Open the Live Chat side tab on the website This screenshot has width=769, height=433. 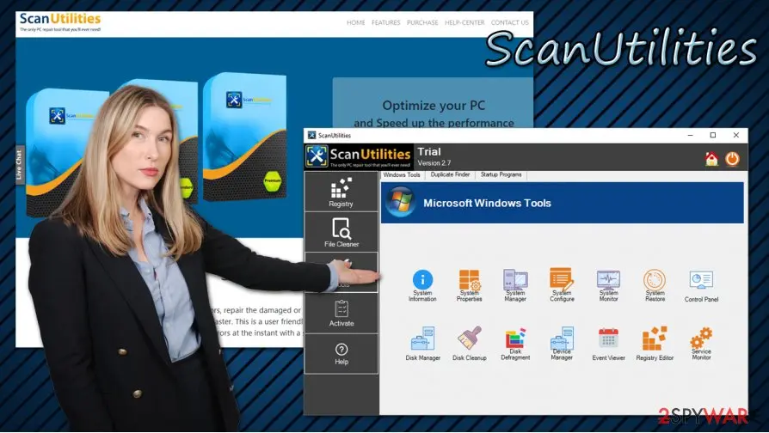[20, 164]
